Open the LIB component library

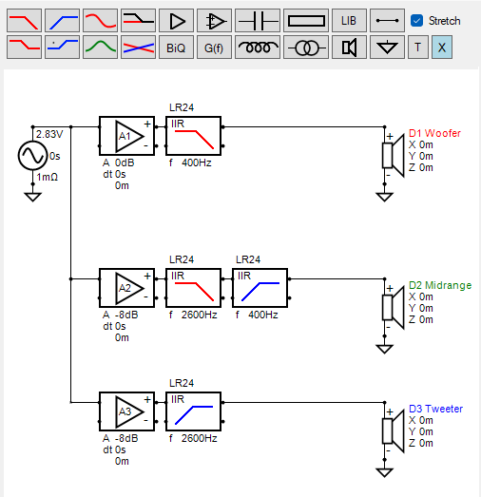pos(349,21)
